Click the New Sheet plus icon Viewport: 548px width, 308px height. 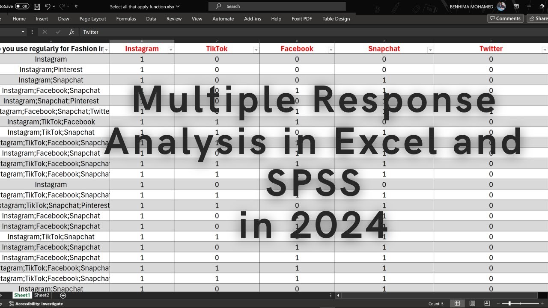pyautogui.click(x=63, y=296)
